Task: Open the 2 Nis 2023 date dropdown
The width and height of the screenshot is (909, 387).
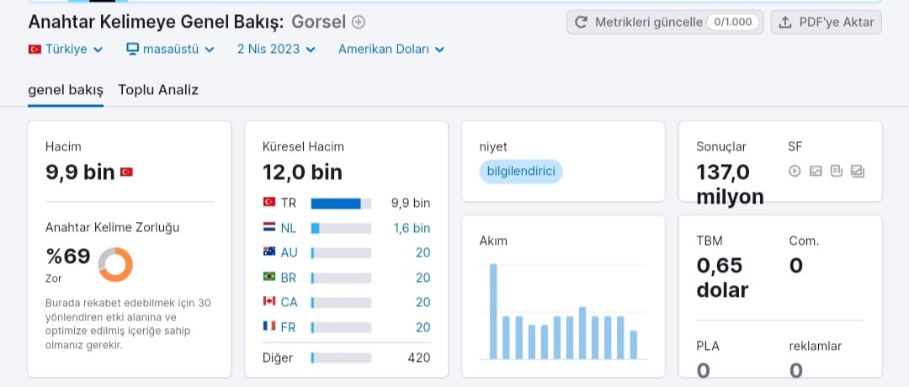Action: pos(276,50)
